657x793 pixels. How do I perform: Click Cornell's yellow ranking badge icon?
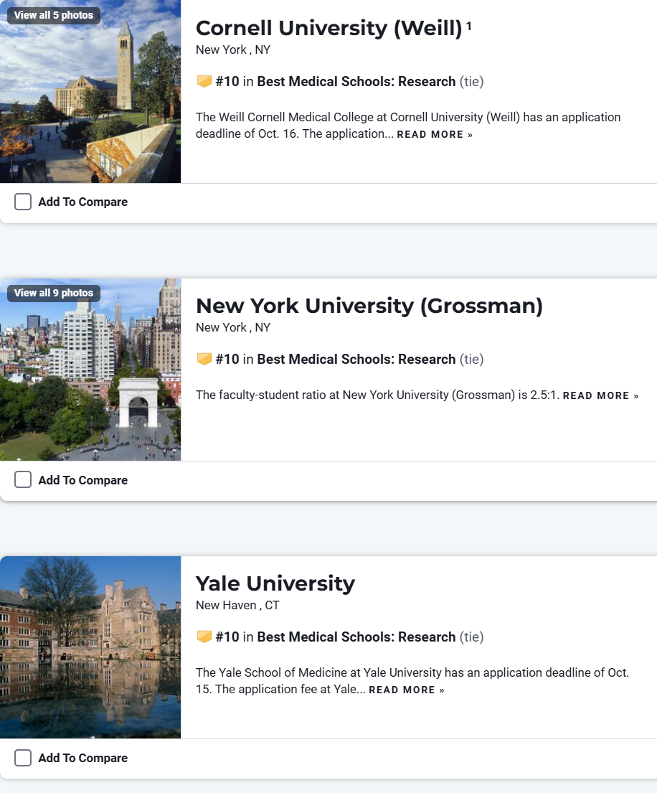(x=204, y=82)
